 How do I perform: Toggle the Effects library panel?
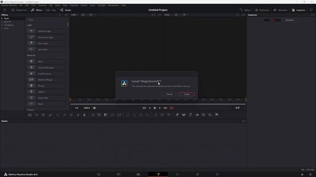(37, 10)
